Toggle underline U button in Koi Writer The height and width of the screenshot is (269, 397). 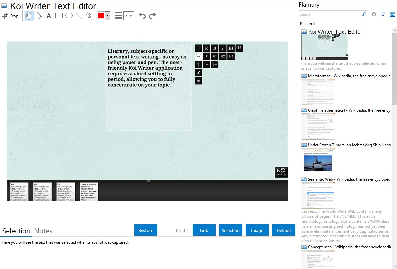pos(239,48)
